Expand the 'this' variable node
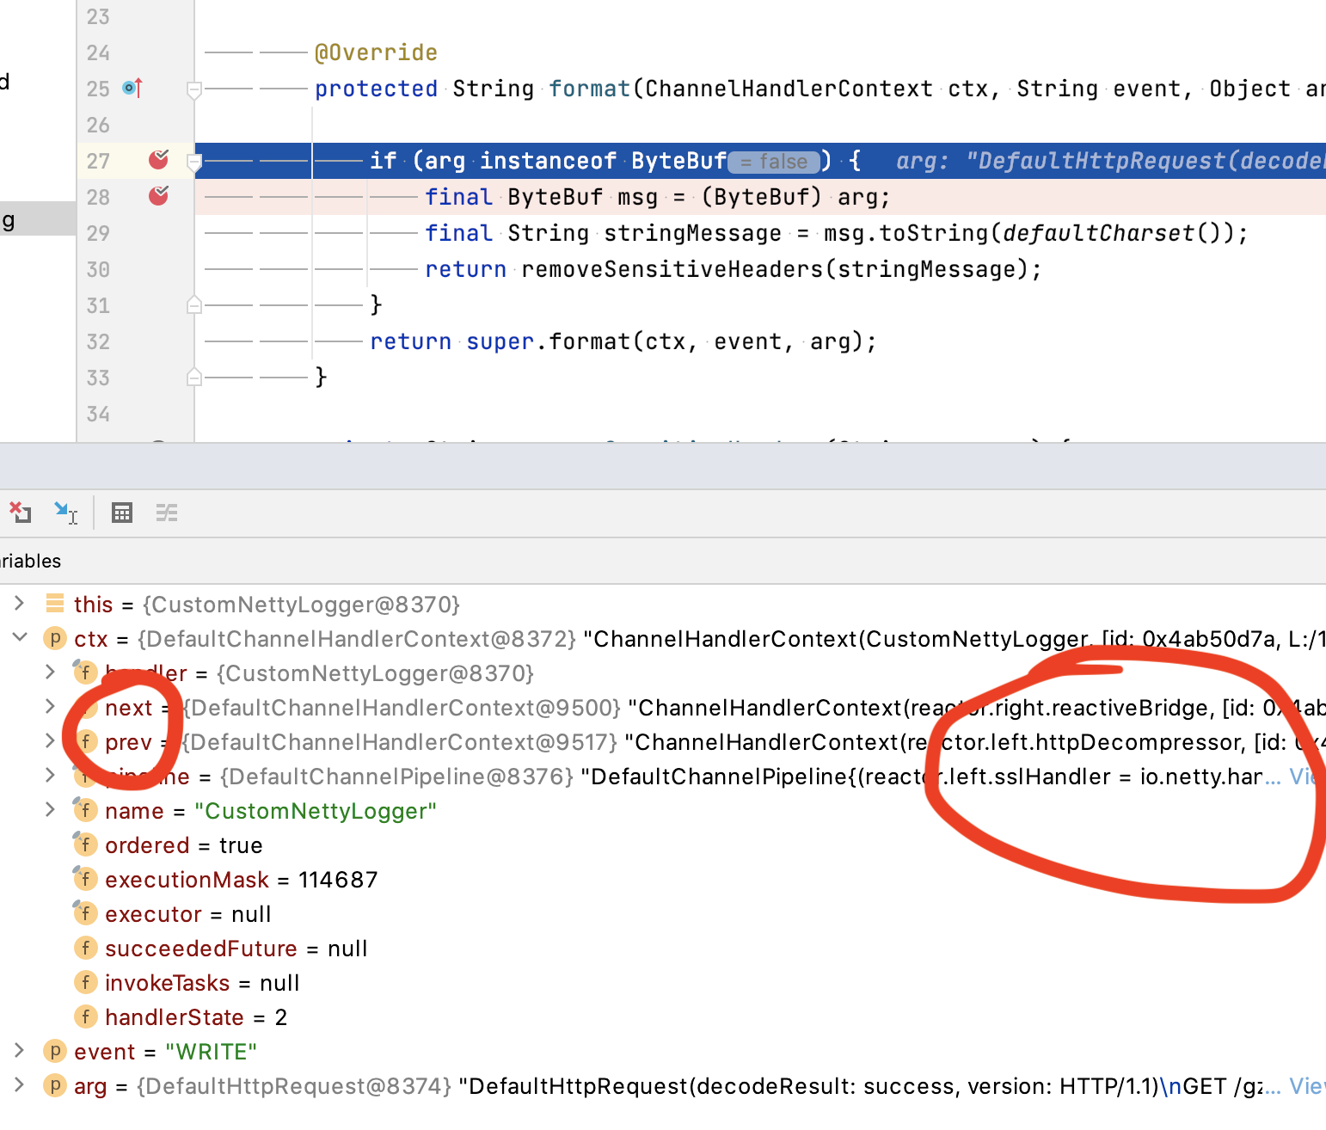Viewport: 1326px width, 1130px height. pos(19,604)
